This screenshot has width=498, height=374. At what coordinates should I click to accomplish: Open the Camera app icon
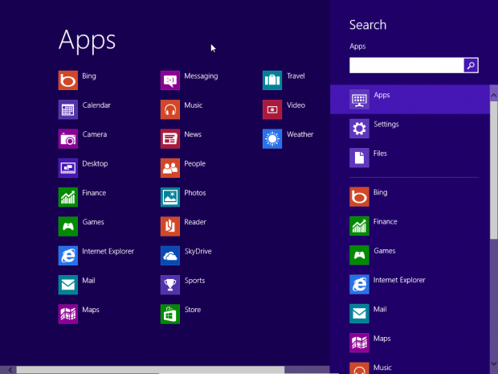68,139
